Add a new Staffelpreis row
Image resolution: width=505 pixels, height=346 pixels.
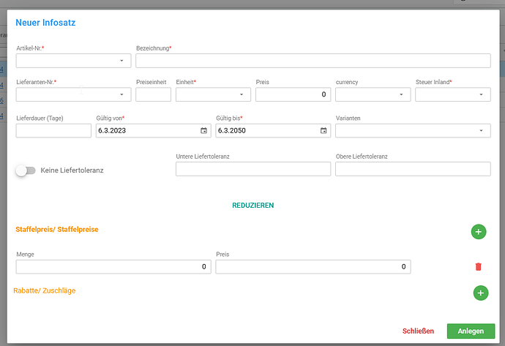pos(478,232)
